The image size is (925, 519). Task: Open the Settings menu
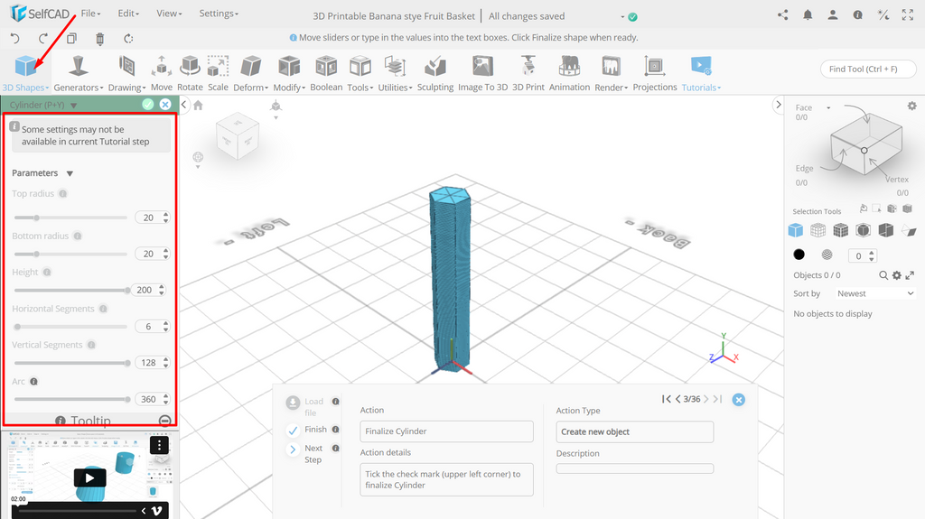tap(219, 14)
